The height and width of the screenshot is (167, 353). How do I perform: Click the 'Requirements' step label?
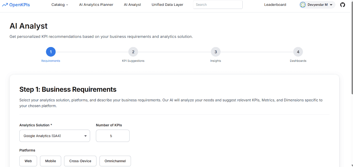(x=51, y=61)
